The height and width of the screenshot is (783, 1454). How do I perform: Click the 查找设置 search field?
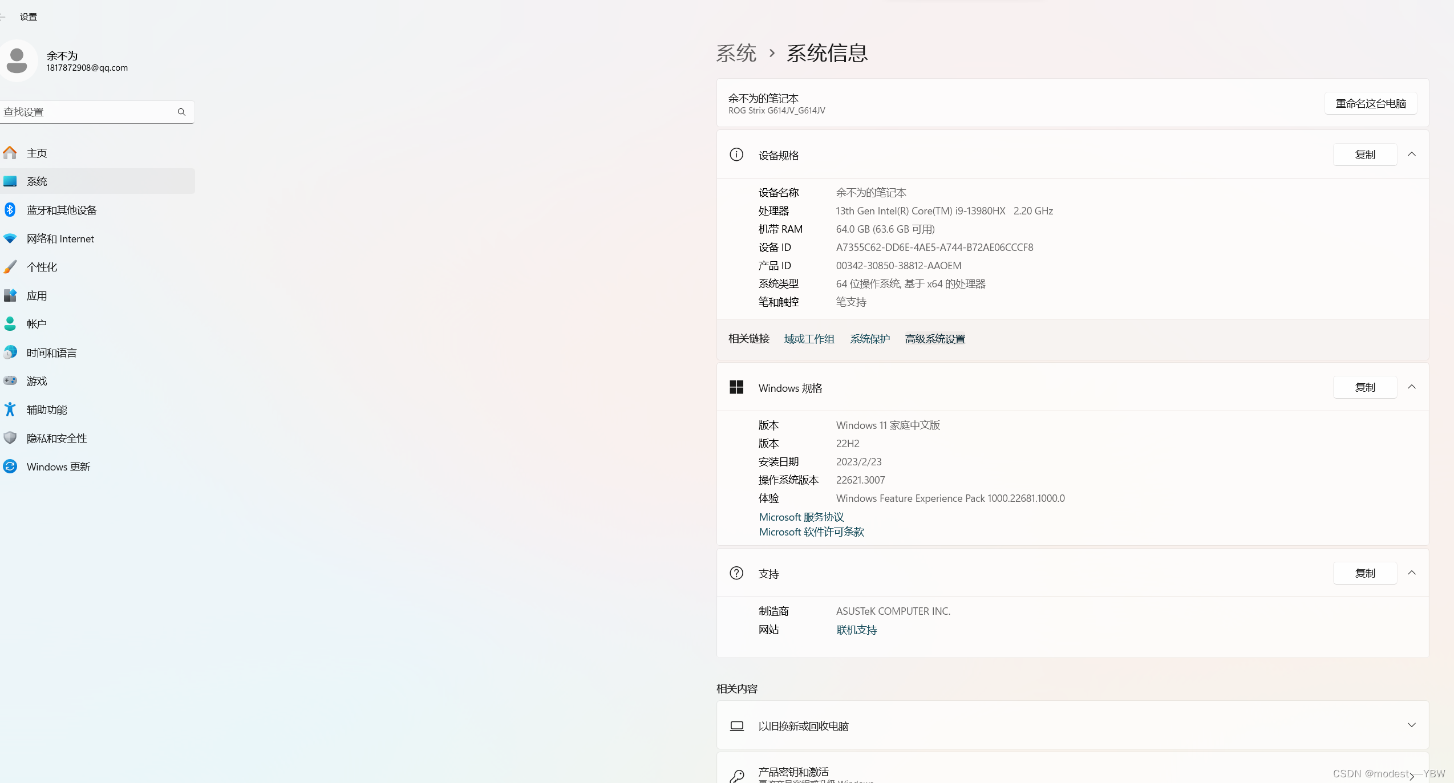[86, 112]
